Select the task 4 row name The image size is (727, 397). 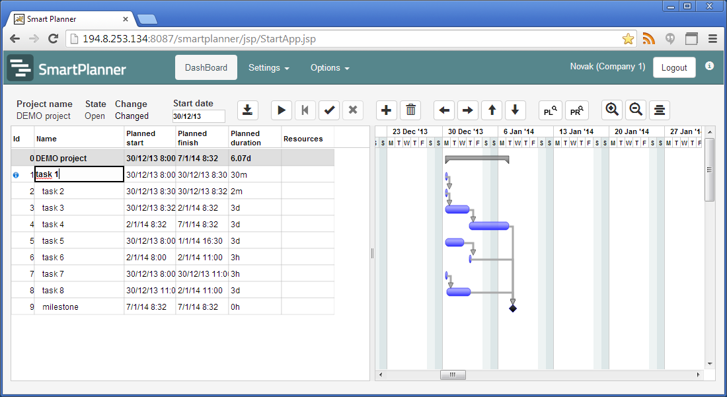[53, 225]
